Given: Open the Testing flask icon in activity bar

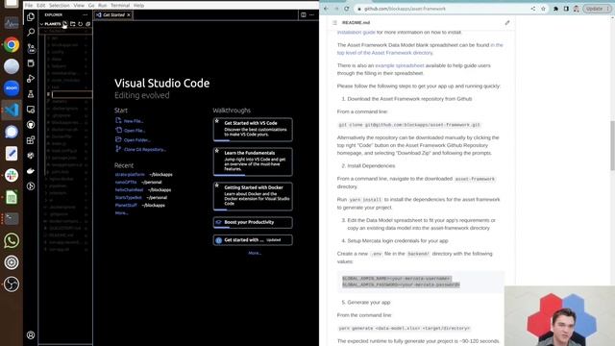Looking at the screenshot, I should coord(31,94).
